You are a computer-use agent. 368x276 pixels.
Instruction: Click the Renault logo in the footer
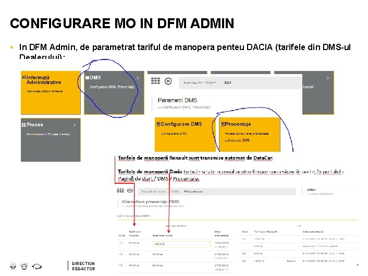13,266
